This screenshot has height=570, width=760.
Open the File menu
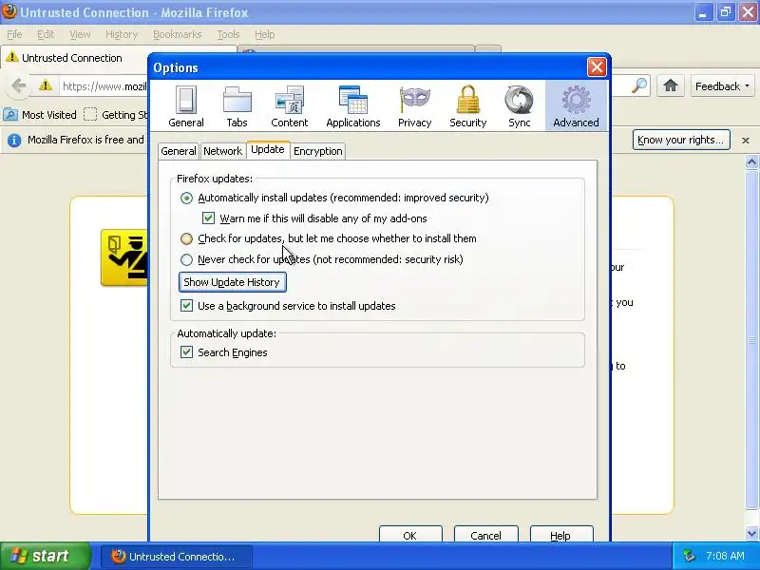pyautogui.click(x=14, y=34)
